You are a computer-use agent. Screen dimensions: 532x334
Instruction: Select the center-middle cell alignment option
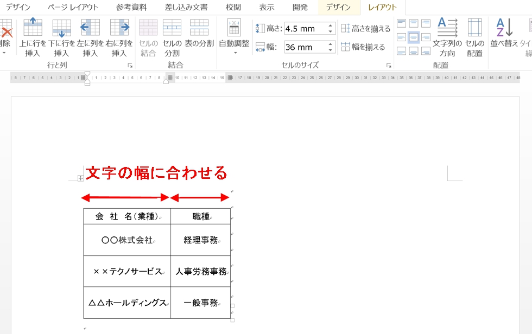coord(414,37)
